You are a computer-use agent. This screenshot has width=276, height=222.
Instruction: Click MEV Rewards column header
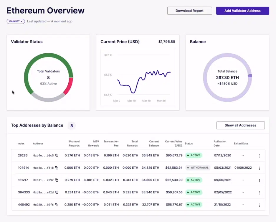pyautogui.click(x=93, y=144)
